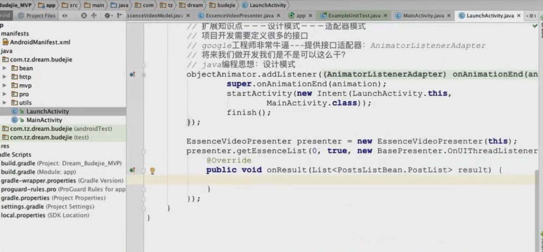
Task: Close the EssenceVideoPresenter.java tab
Action: point(278,16)
